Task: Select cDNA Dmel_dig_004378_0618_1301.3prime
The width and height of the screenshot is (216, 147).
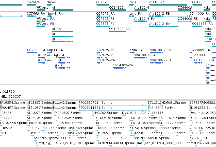Action: (65, 143)
